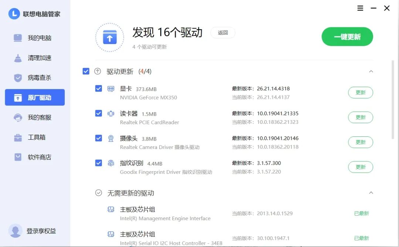The width and height of the screenshot is (399, 247).
Task: Select the 清理加速 broom icon
Action: [x=18, y=58]
